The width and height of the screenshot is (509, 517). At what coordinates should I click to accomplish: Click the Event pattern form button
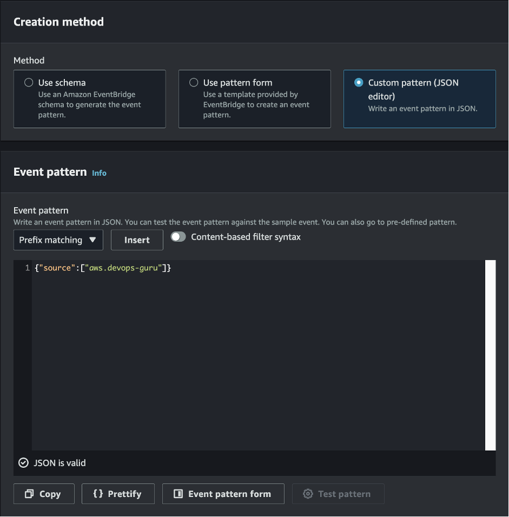[x=223, y=494]
